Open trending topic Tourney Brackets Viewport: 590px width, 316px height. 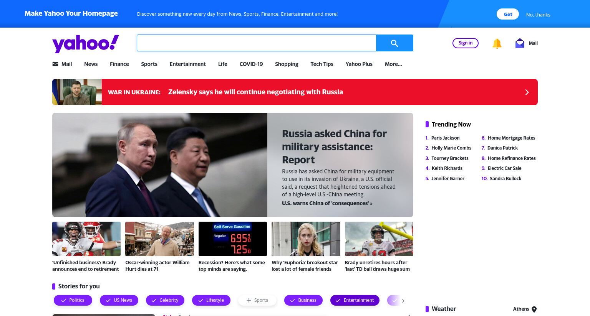click(x=450, y=158)
